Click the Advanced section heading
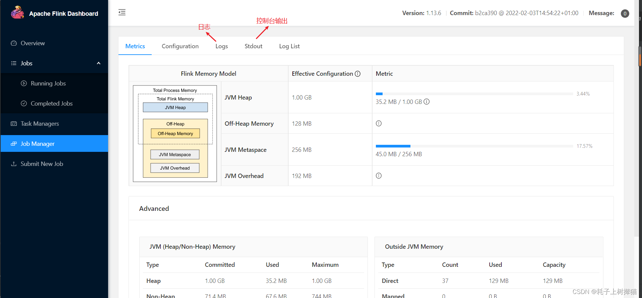Screen dimensions: 642x298 tap(154, 208)
